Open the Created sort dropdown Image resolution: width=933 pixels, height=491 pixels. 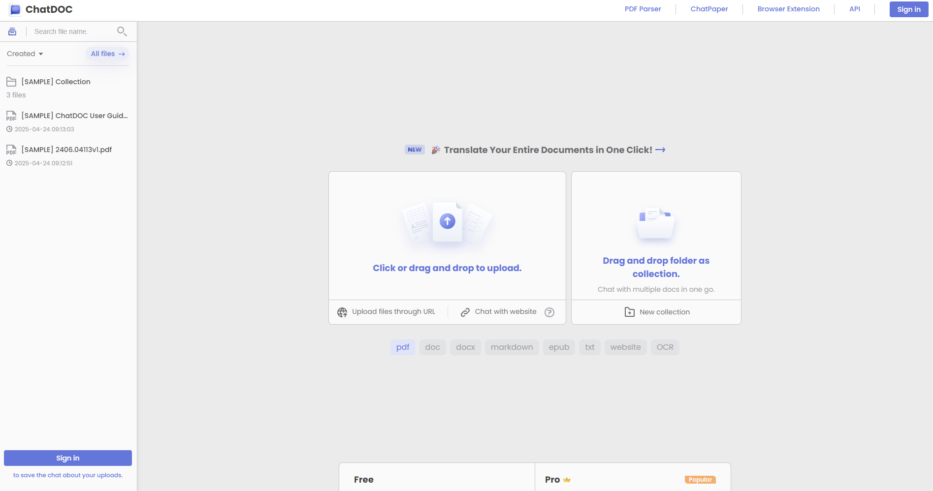[x=25, y=54]
